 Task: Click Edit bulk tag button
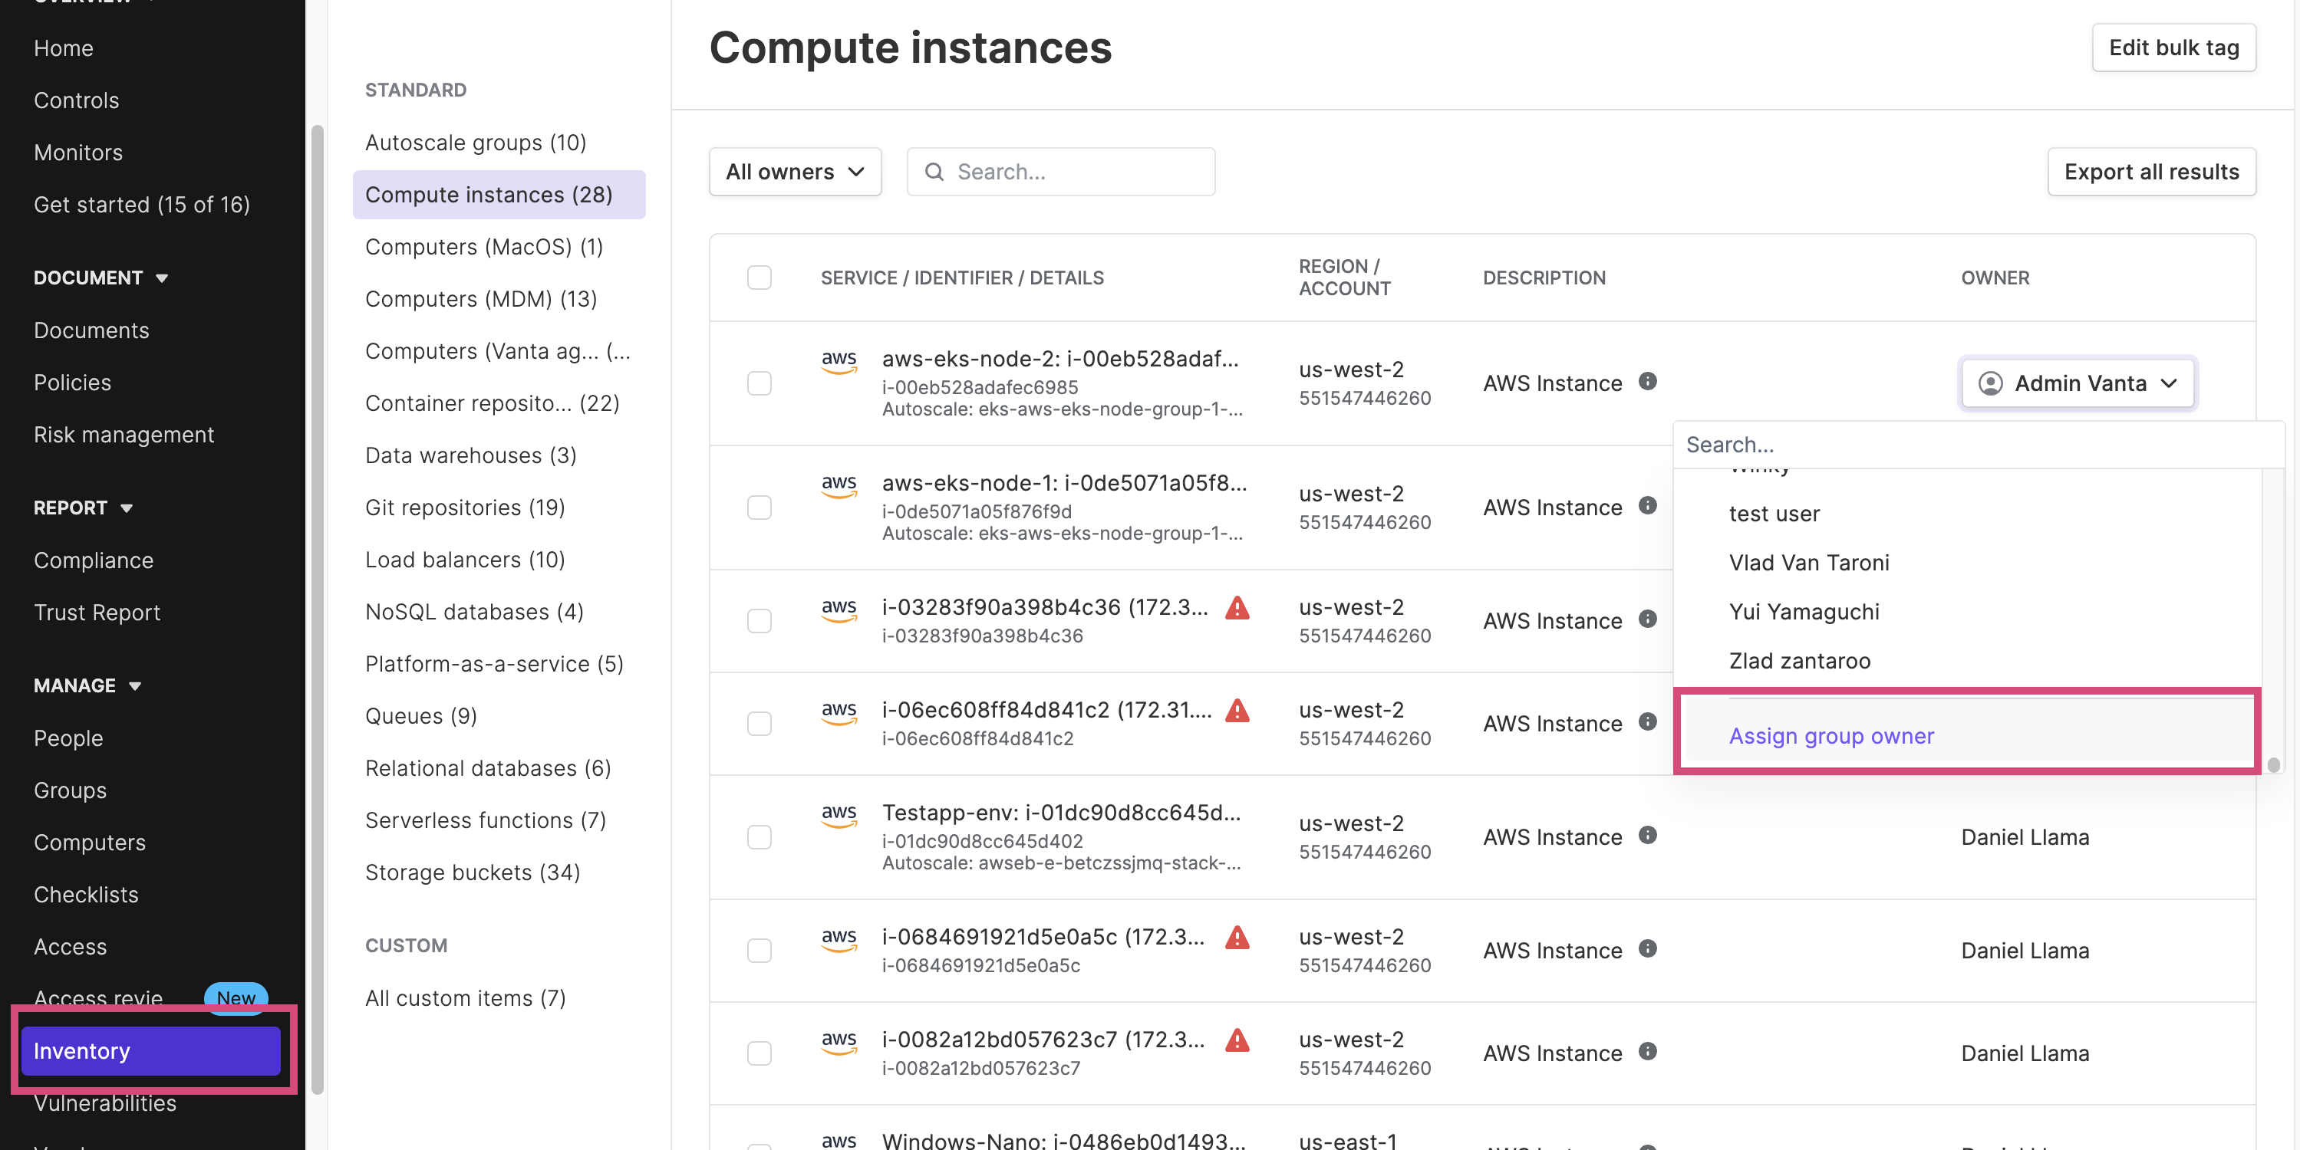[x=2173, y=48]
